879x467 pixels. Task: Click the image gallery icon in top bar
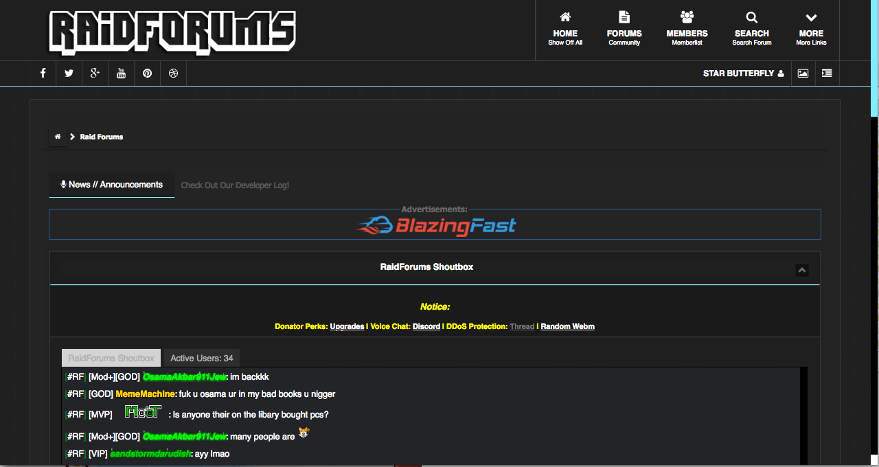[803, 73]
